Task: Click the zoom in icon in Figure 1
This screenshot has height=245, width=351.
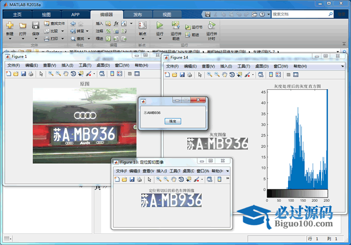Action: pos(51,73)
